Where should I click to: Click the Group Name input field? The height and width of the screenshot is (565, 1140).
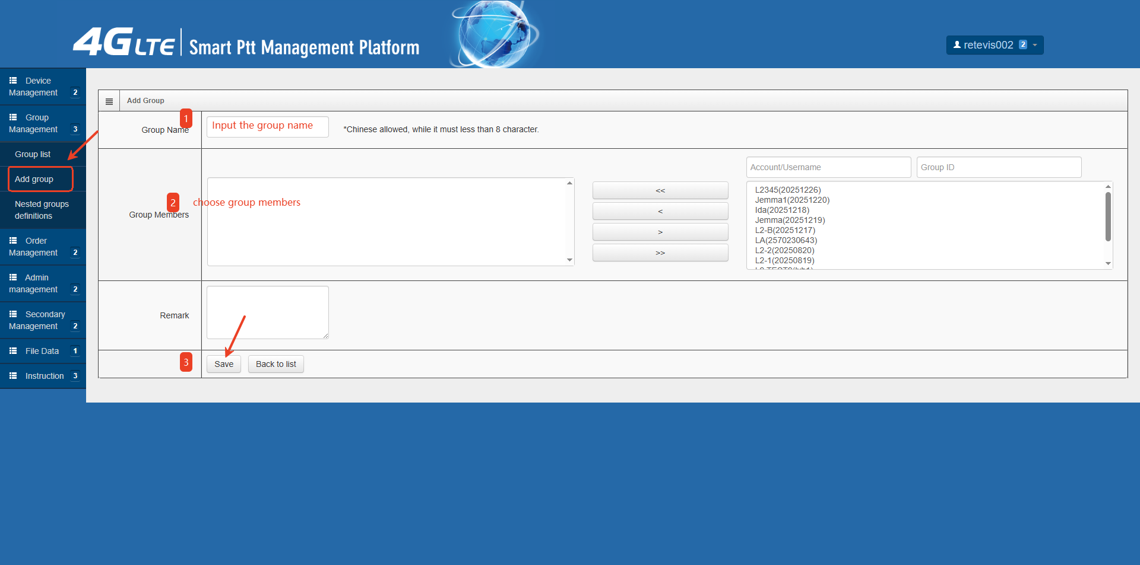click(267, 127)
